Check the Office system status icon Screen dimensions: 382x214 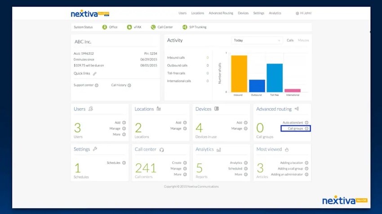pyautogui.click(x=105, y=27)
